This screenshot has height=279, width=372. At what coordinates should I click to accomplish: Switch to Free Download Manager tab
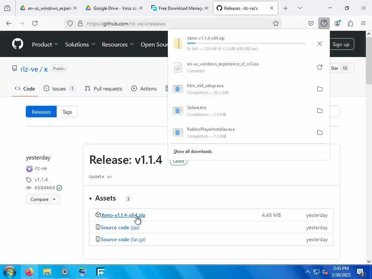[x=179, y=8]
